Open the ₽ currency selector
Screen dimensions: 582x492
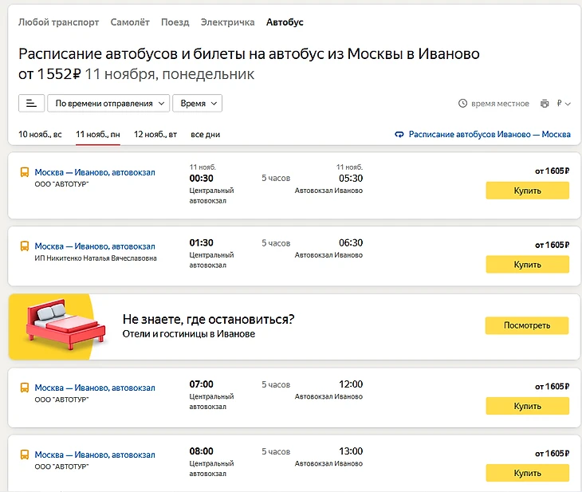coord(564,104)
